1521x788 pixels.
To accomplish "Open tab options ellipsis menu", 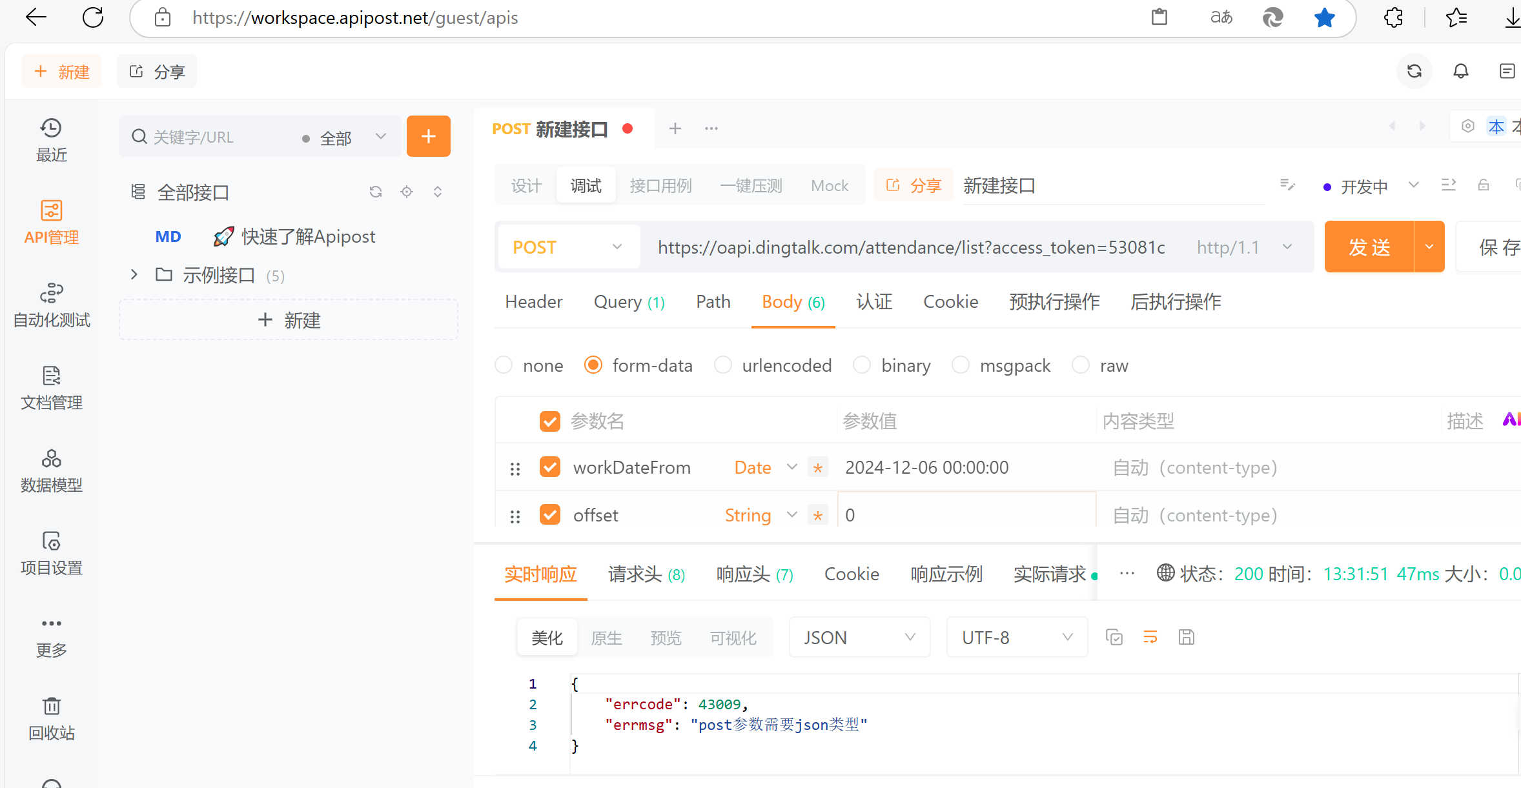I will 711,128.
